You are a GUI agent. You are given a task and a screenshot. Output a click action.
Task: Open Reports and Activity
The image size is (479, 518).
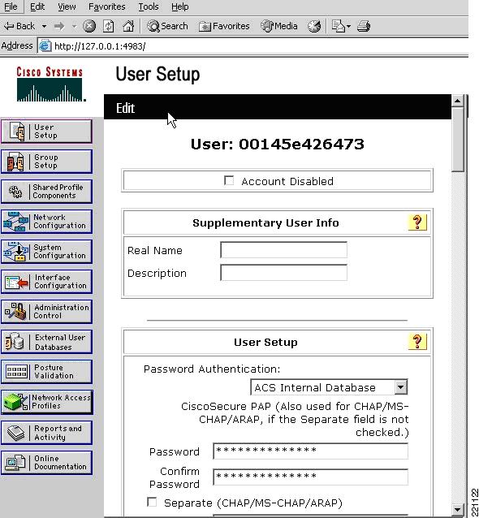[46, 433]
